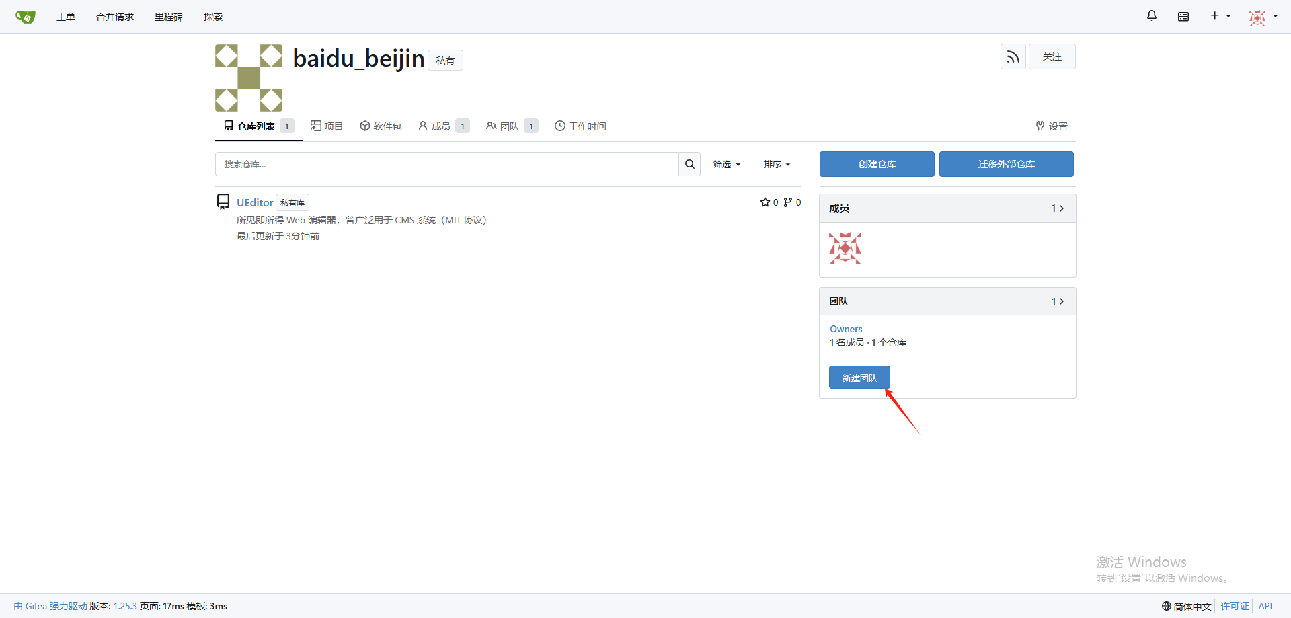Viewport: 1291px width, 618px height.
Task: Open the Owners team link
Action: 846,329
